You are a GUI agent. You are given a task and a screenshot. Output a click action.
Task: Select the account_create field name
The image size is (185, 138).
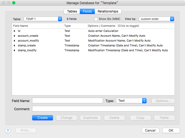pos(28,36)
